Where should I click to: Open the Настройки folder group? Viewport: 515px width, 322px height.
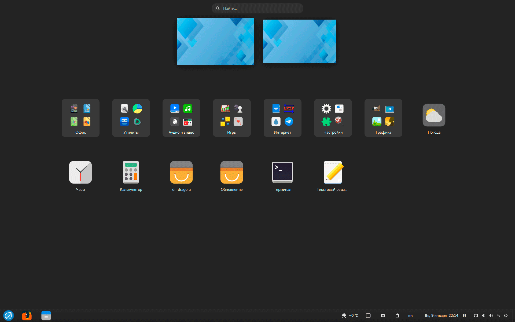(333, 118)
